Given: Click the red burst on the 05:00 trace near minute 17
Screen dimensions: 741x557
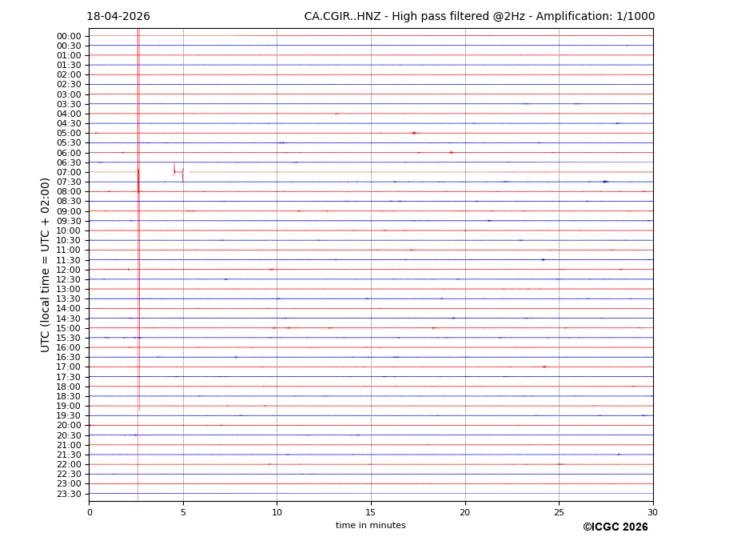Looking at the screenshot, I should click(x=414, y=133).
